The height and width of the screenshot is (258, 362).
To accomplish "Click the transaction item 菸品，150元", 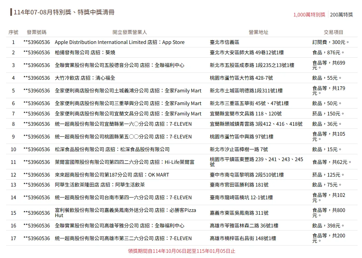I will pos(328,114).
